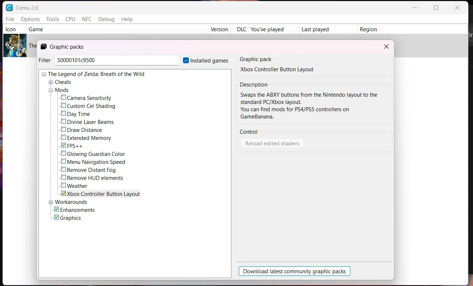Close the Graphic packs dialog
This screenshot has width=473, height=286.
pyautogui.click(x=386, y=47)
